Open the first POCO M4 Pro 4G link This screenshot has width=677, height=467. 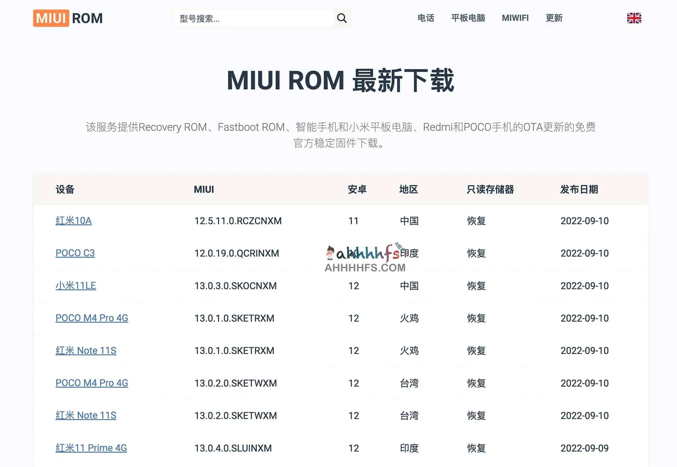pos(92,318)
